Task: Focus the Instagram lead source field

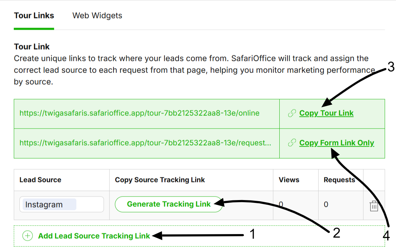Action: tap(62, 204)
